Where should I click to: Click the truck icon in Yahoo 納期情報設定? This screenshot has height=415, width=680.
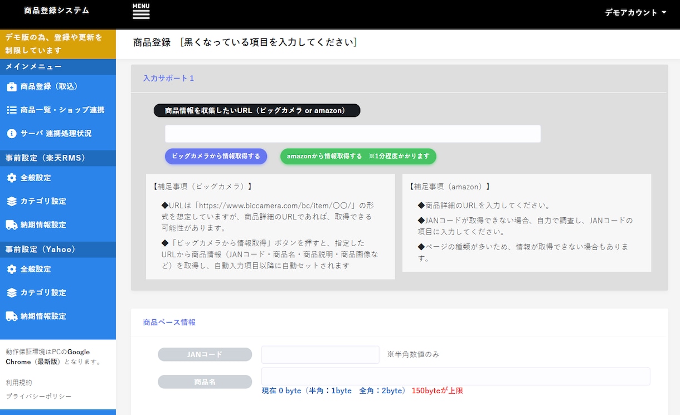click(12, 316)
